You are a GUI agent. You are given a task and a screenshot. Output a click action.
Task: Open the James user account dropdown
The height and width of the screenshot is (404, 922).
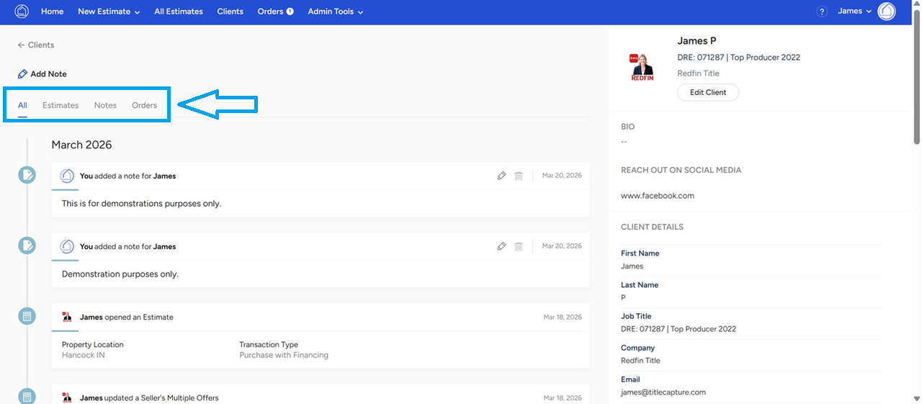pyautogui.click(x=855, y=12)
